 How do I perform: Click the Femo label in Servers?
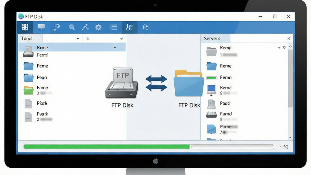click(226, 77)
